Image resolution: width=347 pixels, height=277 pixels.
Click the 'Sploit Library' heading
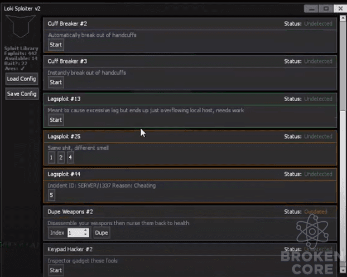tap(21, 49)
